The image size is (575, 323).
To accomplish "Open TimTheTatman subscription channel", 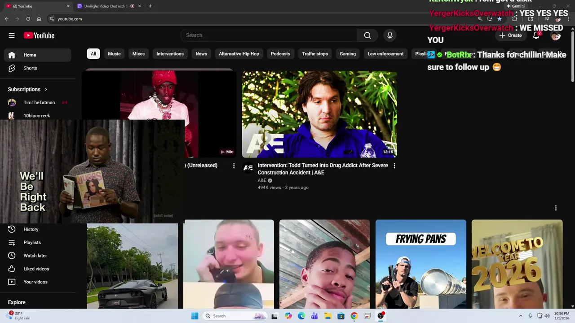I will 38,102.
